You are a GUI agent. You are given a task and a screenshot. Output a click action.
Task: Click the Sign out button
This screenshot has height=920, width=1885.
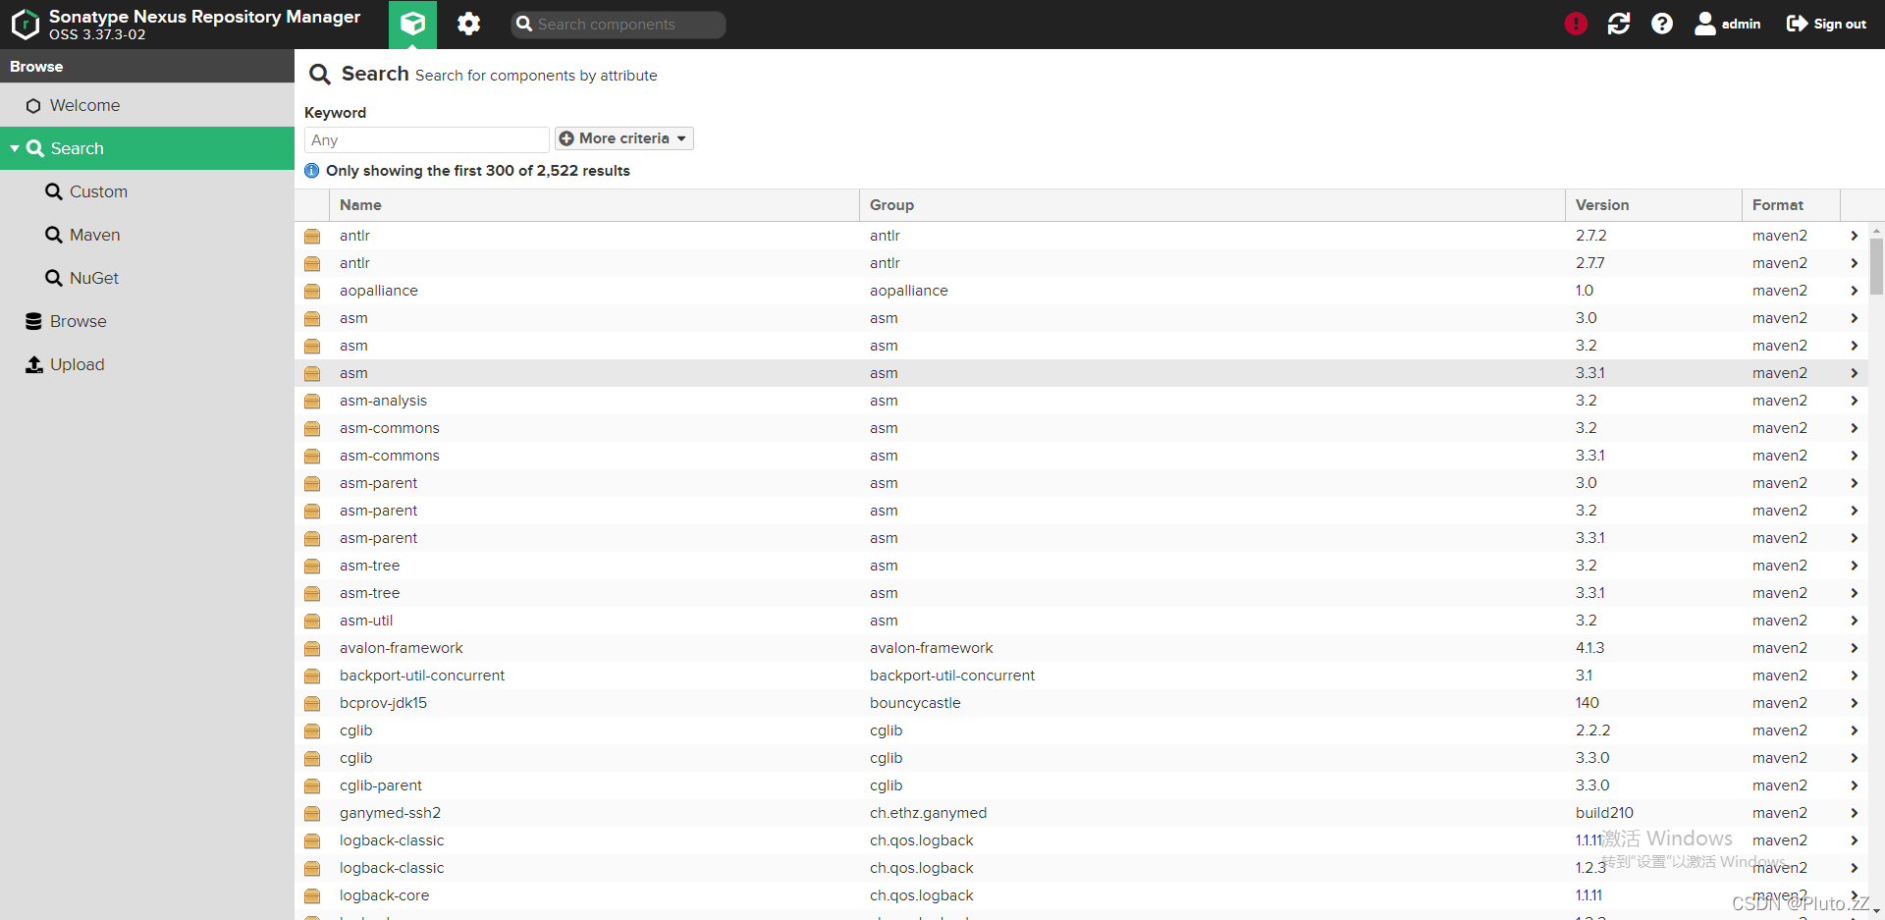[x=1826, y=24]
